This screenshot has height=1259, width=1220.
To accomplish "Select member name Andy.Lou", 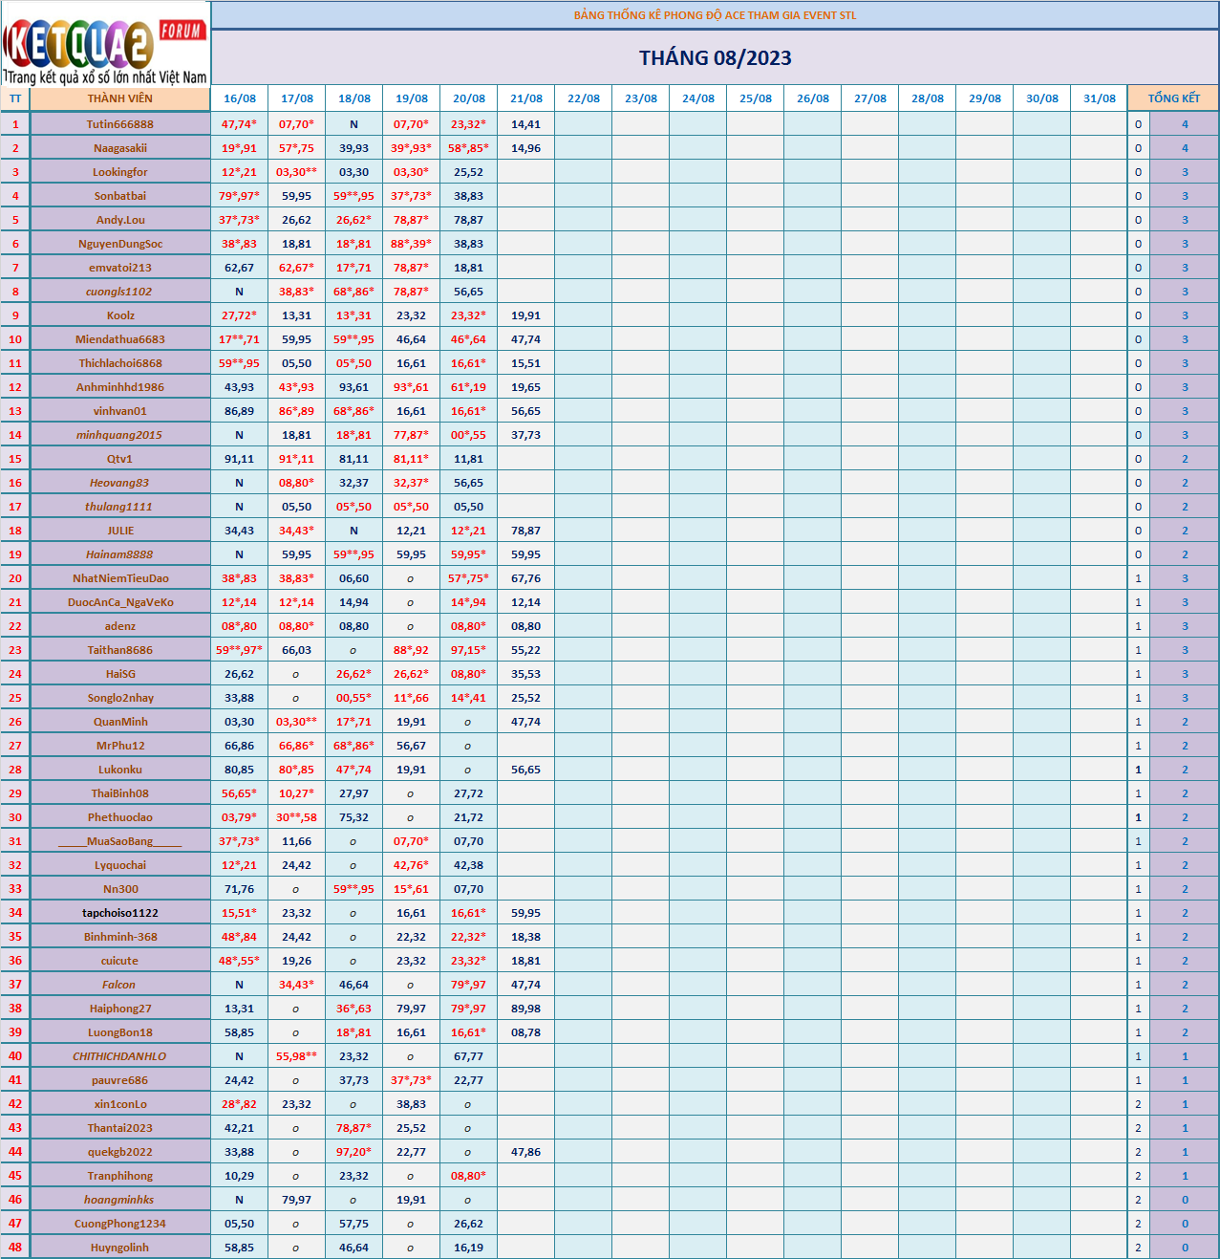I will click(x=120, y=220).
